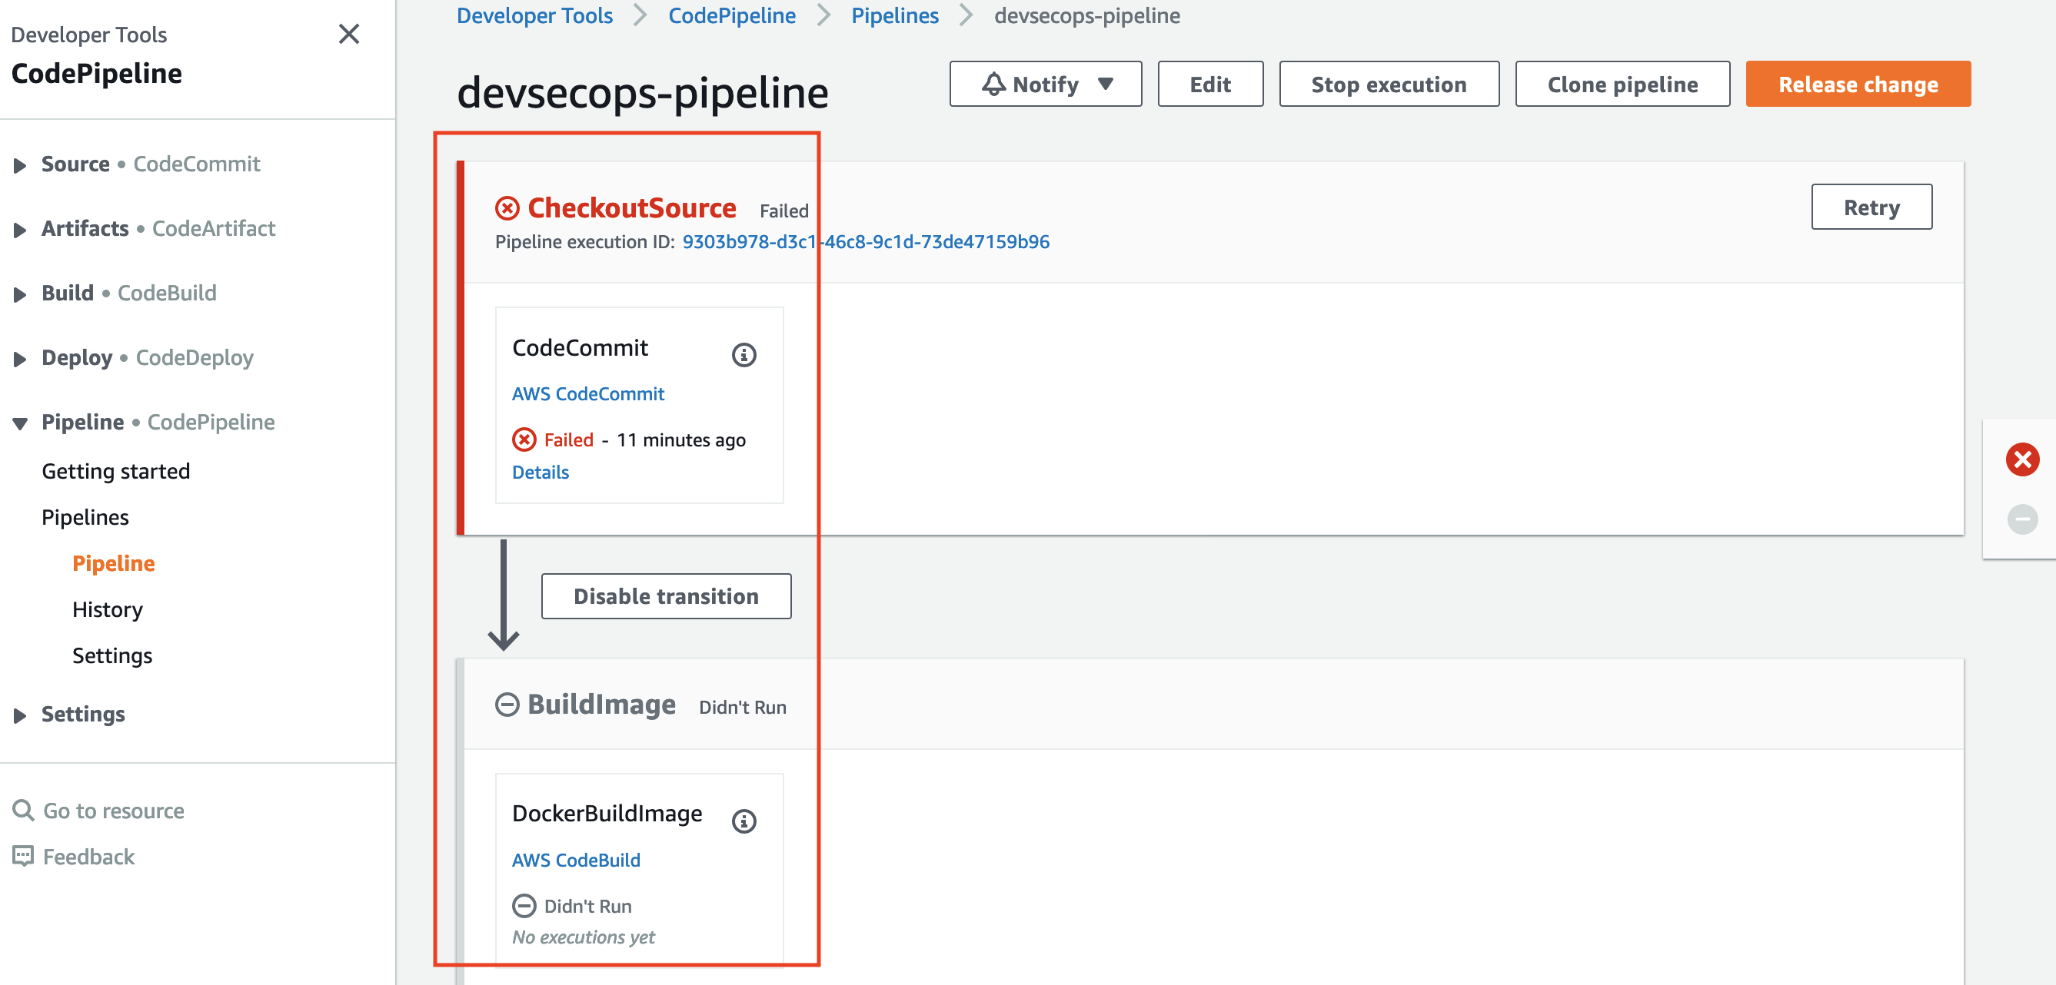
Task: Go to Developer Tools breadcrumb
Action: pos(534,15)
